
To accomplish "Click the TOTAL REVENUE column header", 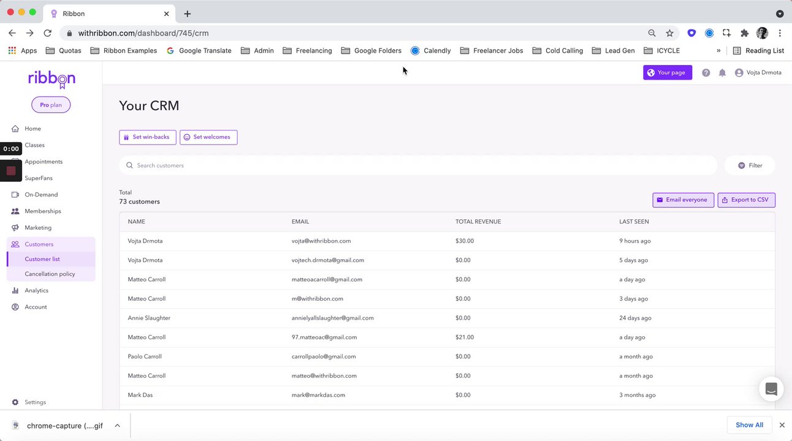I will coord(478,222).
